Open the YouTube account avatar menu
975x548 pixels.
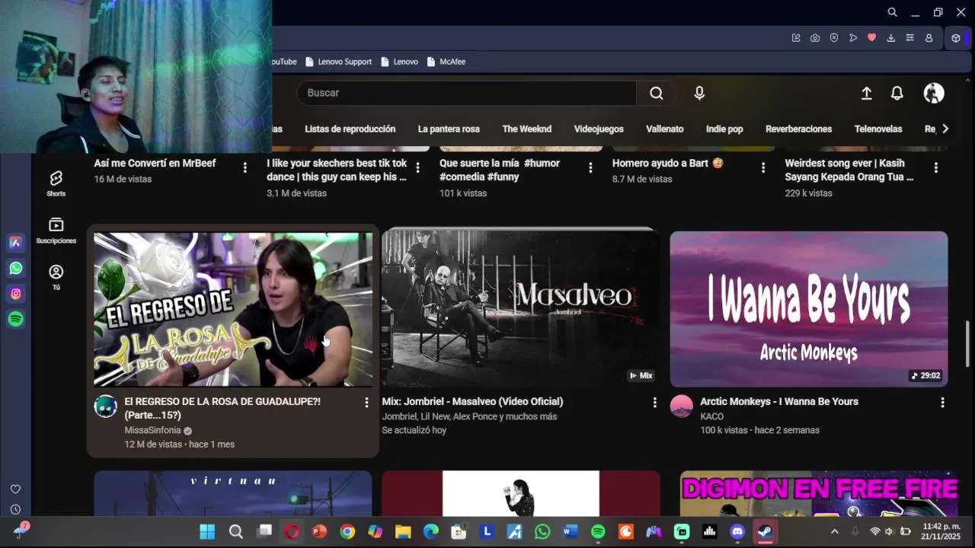click(x=934, y=93)
